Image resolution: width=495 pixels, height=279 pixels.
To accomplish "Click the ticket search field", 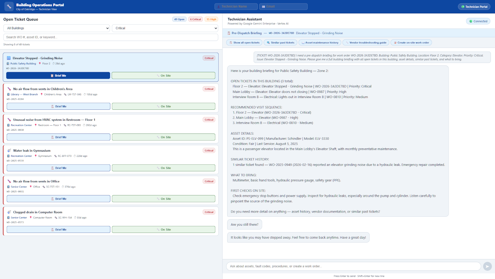I will point(111,37).
